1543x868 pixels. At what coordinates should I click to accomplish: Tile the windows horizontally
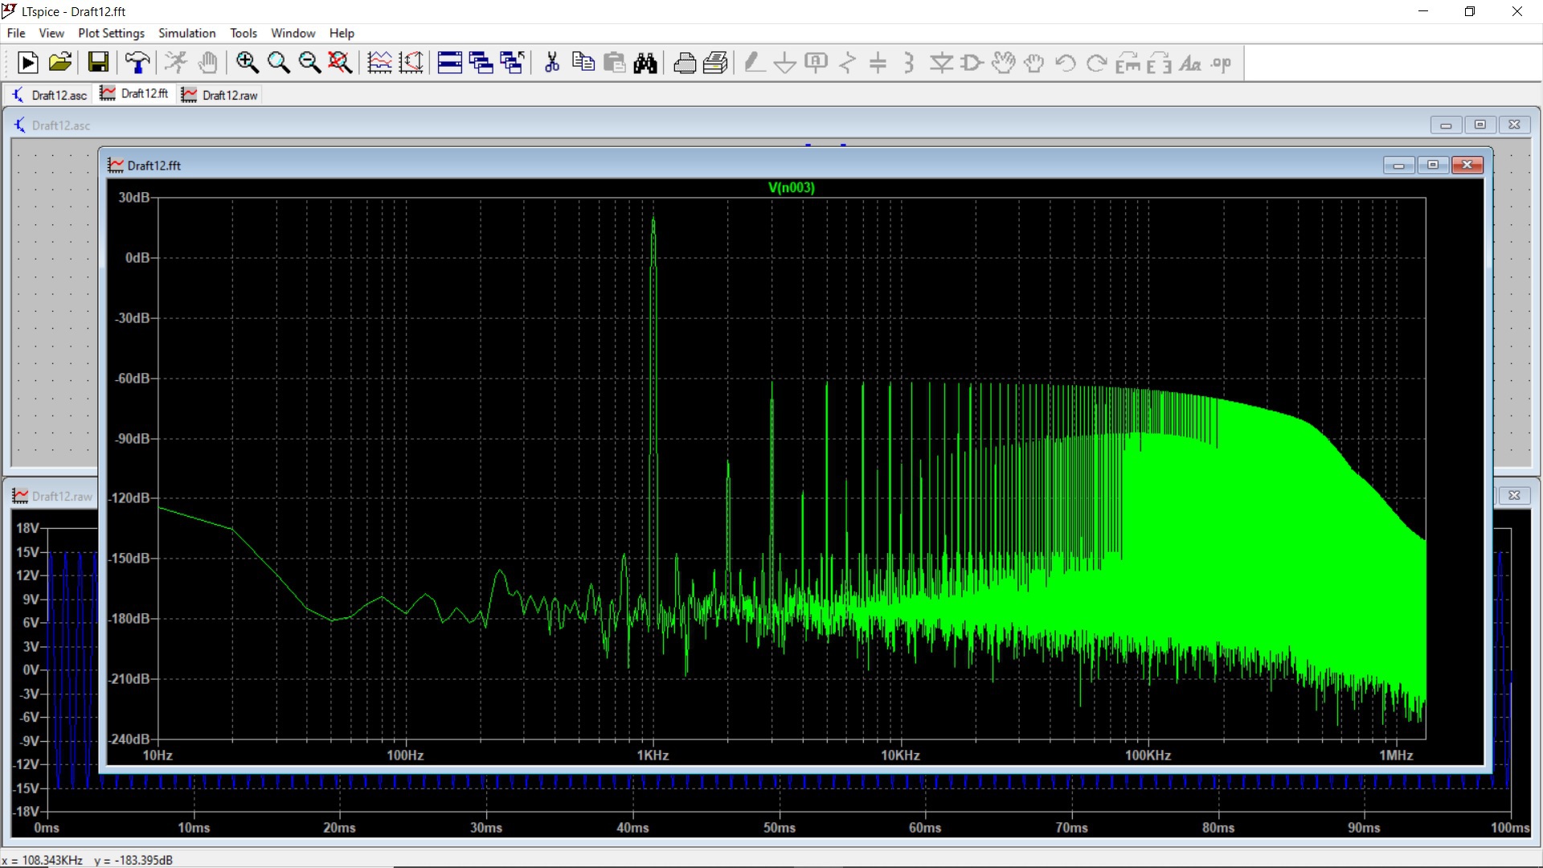[x=449, y=63]
